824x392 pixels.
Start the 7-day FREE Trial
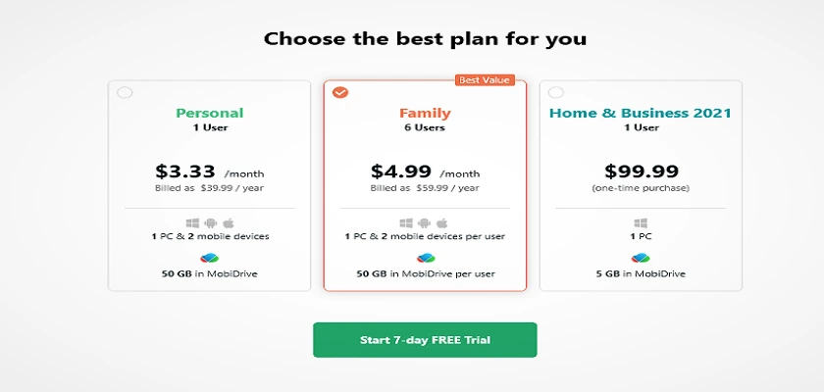coord(425,340)
